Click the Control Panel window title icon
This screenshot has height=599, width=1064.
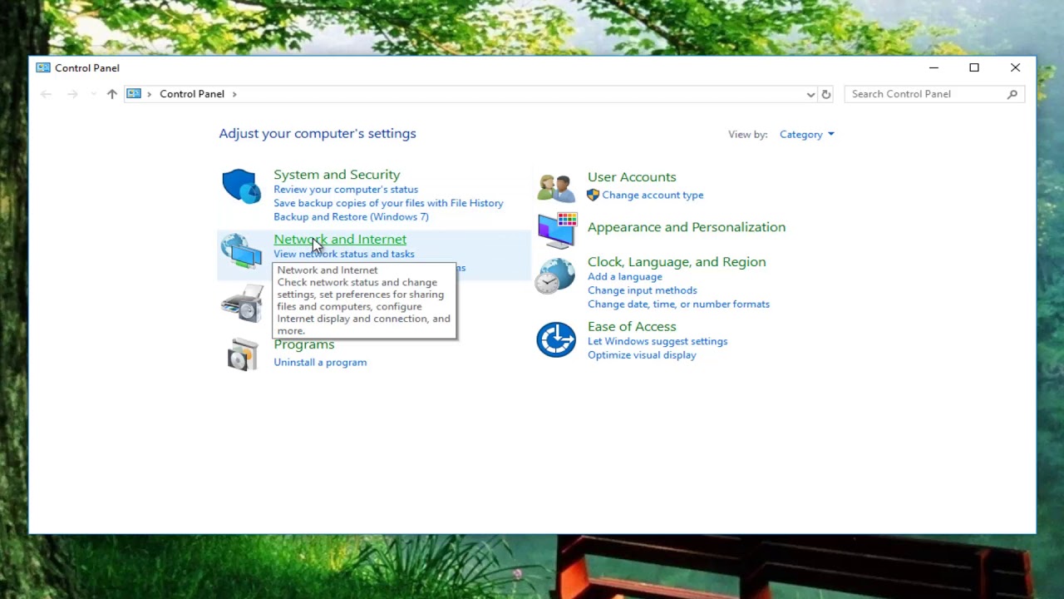(x=43, y=68)
